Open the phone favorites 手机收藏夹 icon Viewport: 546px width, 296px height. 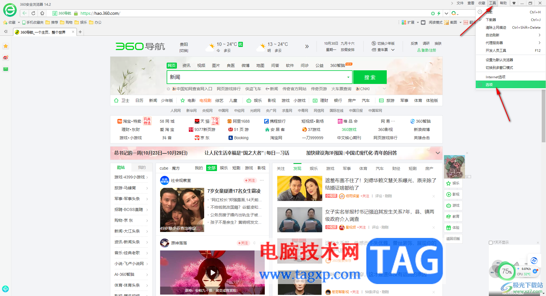[x=24, y=22]
